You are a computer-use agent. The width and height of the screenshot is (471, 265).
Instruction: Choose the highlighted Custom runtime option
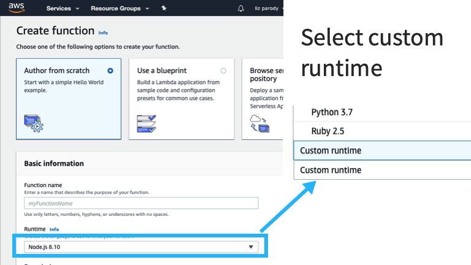pyautogui.click(x=382, y=150)
